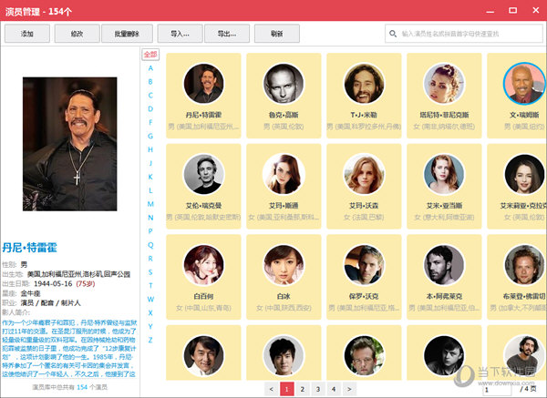This screenshot has width=547, height=398.
Task: Click the 金牛座 zodiac value
Action: 31,293
